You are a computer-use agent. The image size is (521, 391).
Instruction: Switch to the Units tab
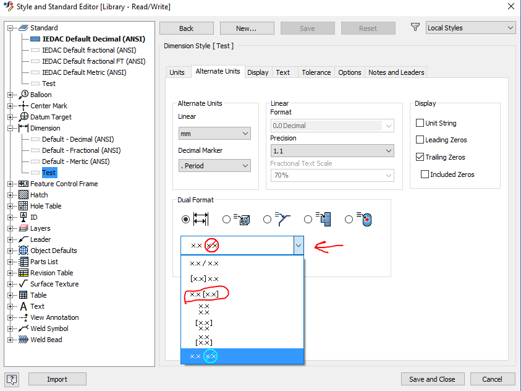point(177,72)
